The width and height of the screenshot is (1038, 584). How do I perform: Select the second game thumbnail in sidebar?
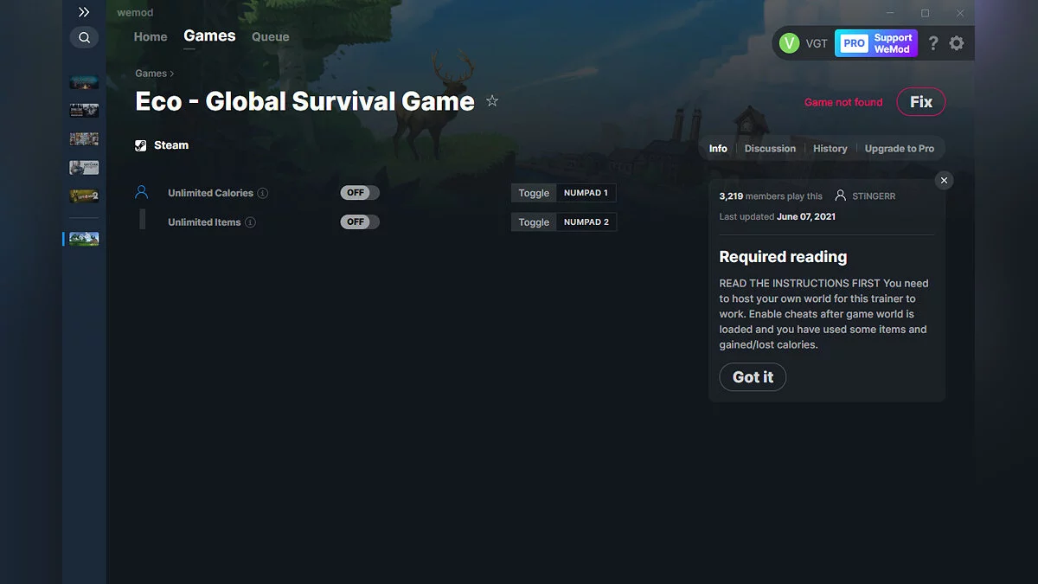[84, 111]
